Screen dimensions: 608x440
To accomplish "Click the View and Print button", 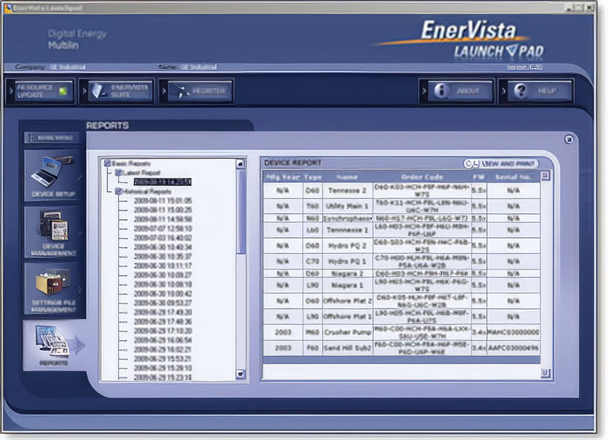I will [500, 164].
